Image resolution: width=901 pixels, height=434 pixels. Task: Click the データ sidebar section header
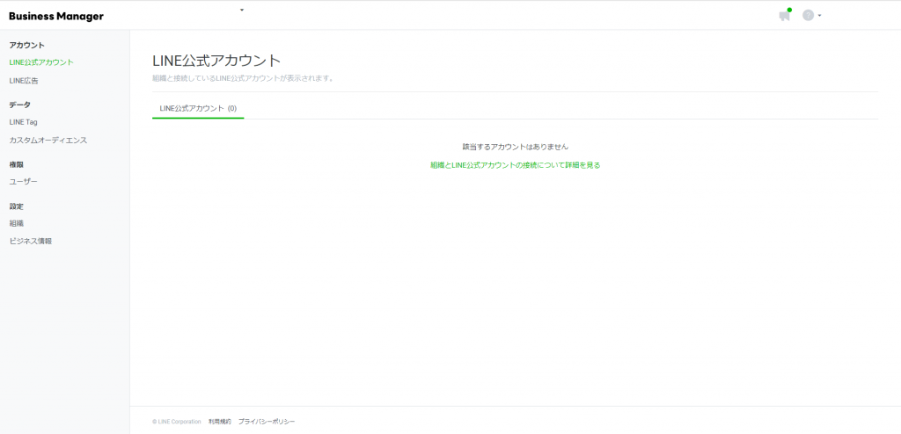point(20,105)
